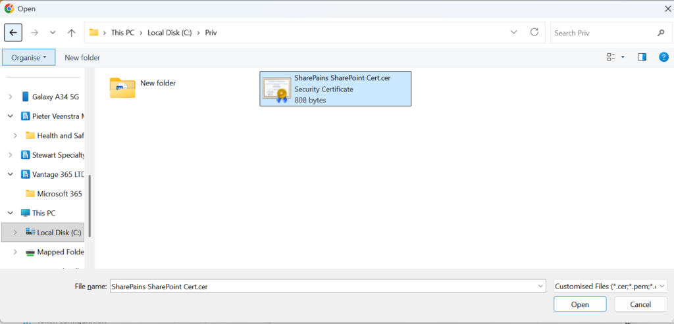Expand the Mapped Folde drive node
This screenshot has width=674, height=324.
15,252
